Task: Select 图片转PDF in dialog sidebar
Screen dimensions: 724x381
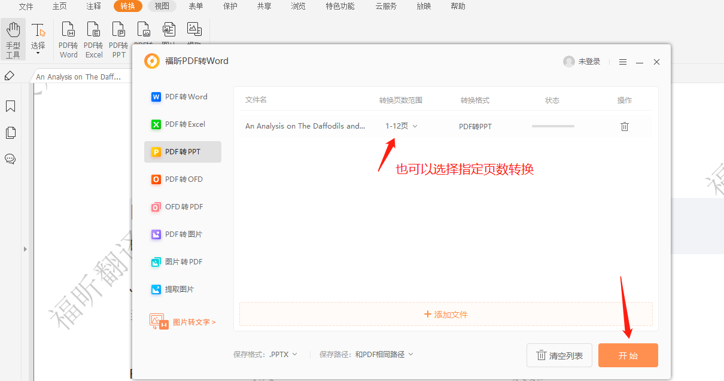Action: point(182,262)
